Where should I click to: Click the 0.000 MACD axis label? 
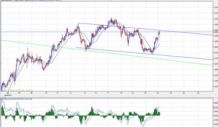[216, 116]
